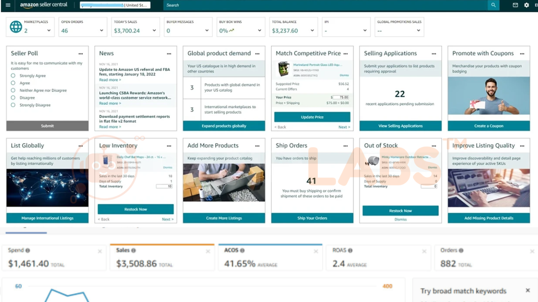
Task: Expand the Total Balance dropdown
Action: pyautogui.click(x=312, y=31)
